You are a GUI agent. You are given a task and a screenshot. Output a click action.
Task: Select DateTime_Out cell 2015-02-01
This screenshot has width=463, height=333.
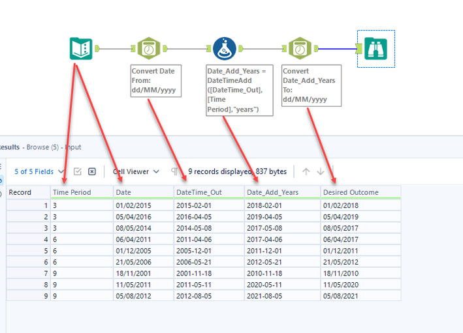point(209,205)
